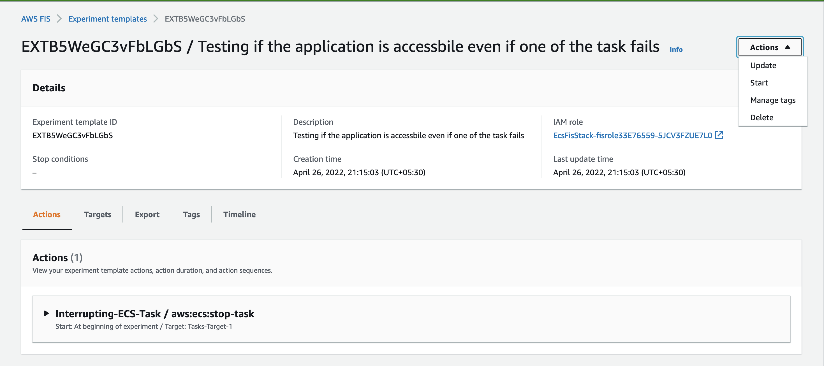Open the AWS FIS breadcrumb link
The width and height of the screenshot is (824, 366).
pyautogui.click(x=36, y=19)
